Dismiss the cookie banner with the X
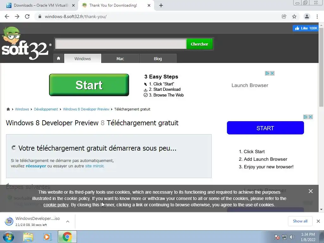This screenshot has width=324, height=243. tap(311, 191)
